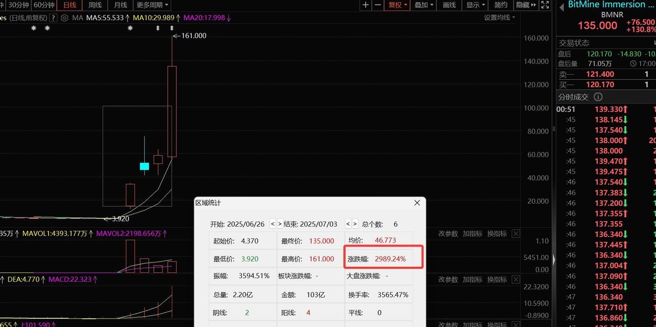Viewport: 656px width, 327px height.
Task: Click the trade row priced 137.383
Action: [x=606, y=192]
